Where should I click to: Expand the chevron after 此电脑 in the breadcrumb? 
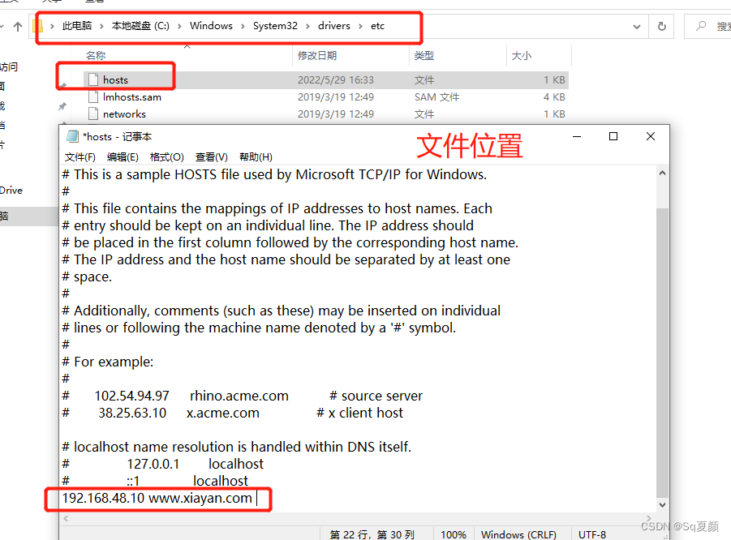(101, 26)
